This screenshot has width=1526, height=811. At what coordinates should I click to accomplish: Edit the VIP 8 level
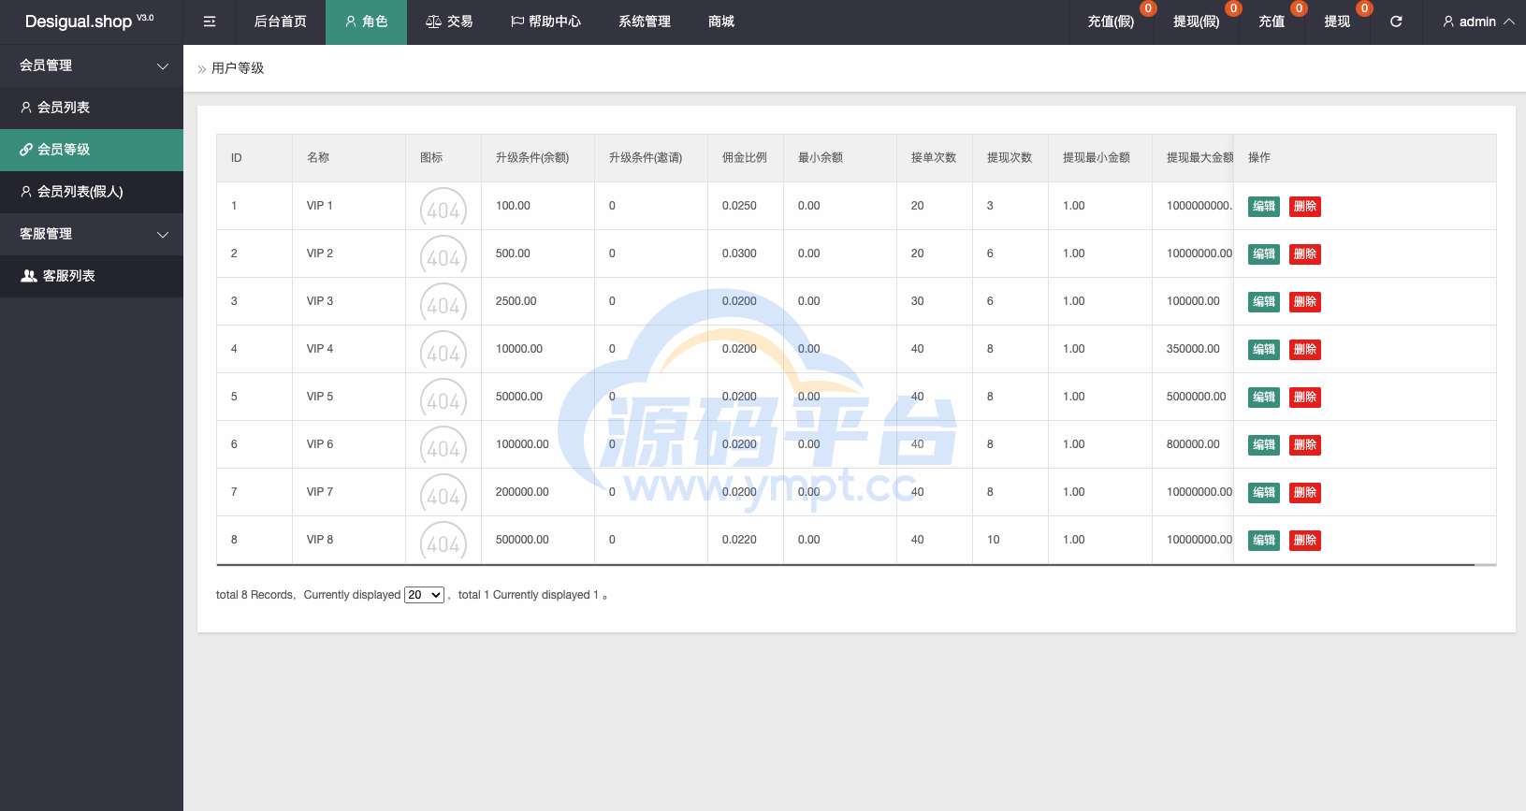[1264, 541]
